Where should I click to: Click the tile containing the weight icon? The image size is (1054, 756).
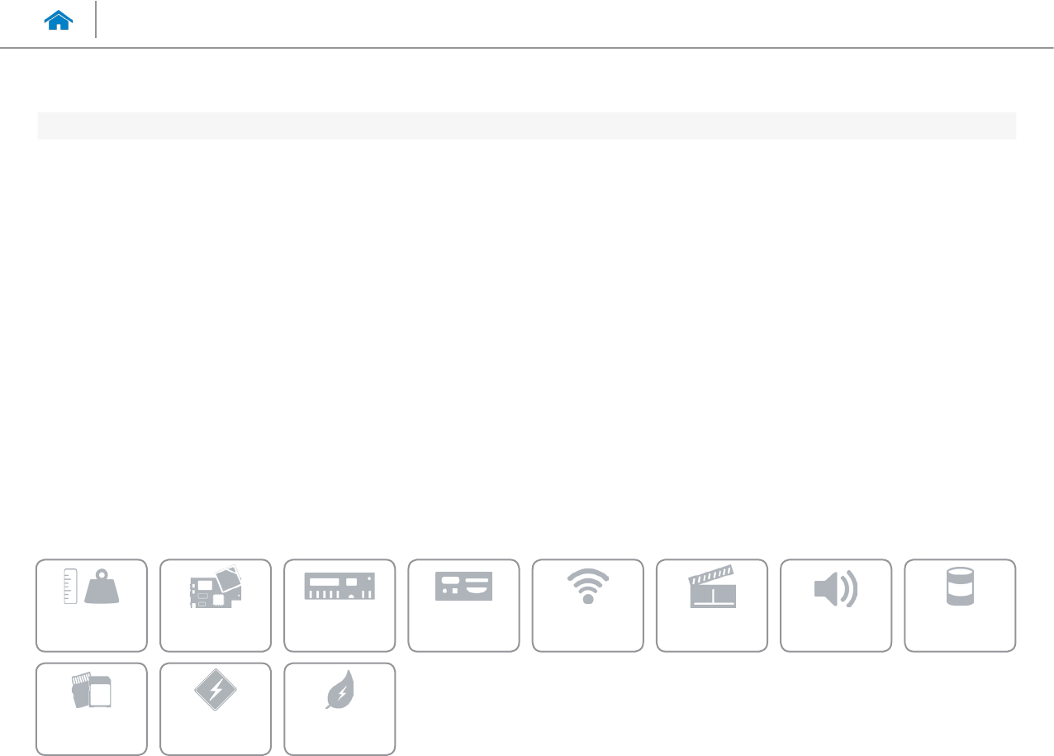point(92,606)
